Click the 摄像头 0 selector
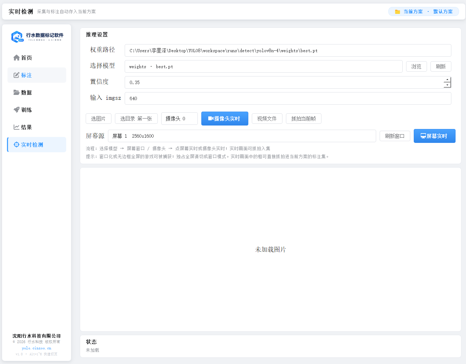This screenshot has width=466, height=364. pos(179,119)
